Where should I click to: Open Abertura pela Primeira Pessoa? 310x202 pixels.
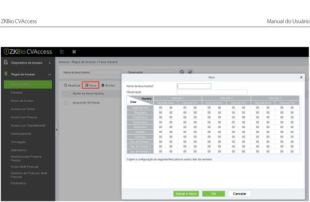pyautogui.click(x=26, y=158)
